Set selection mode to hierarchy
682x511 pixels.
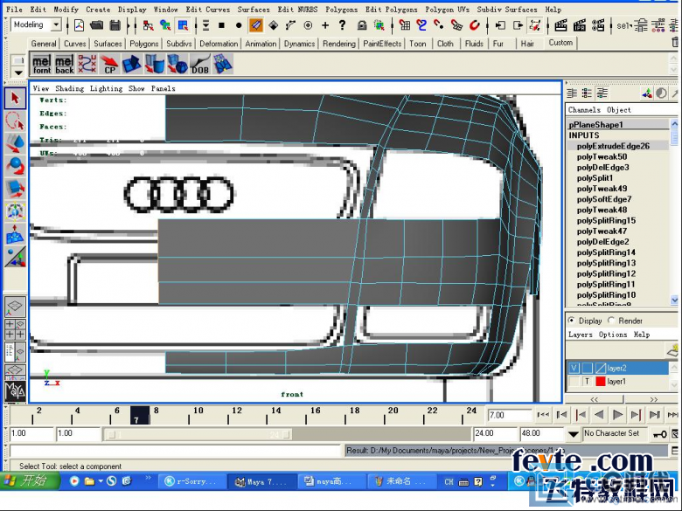click(x=148, y=25)
